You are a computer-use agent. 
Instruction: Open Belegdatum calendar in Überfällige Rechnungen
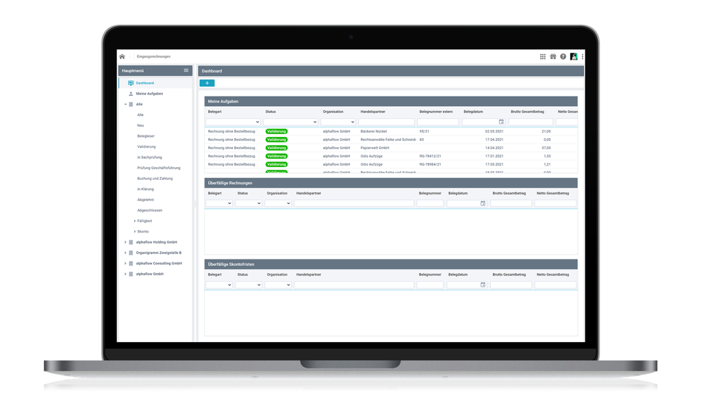point(483,203)
